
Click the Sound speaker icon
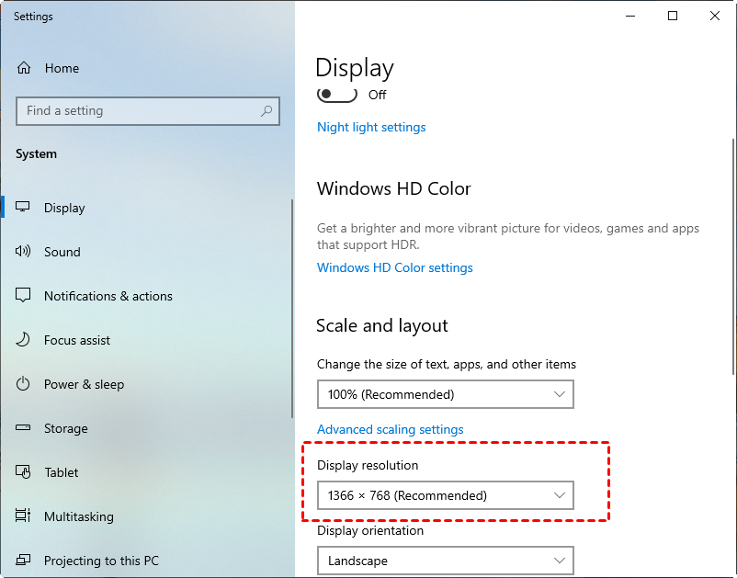(23, 252)
